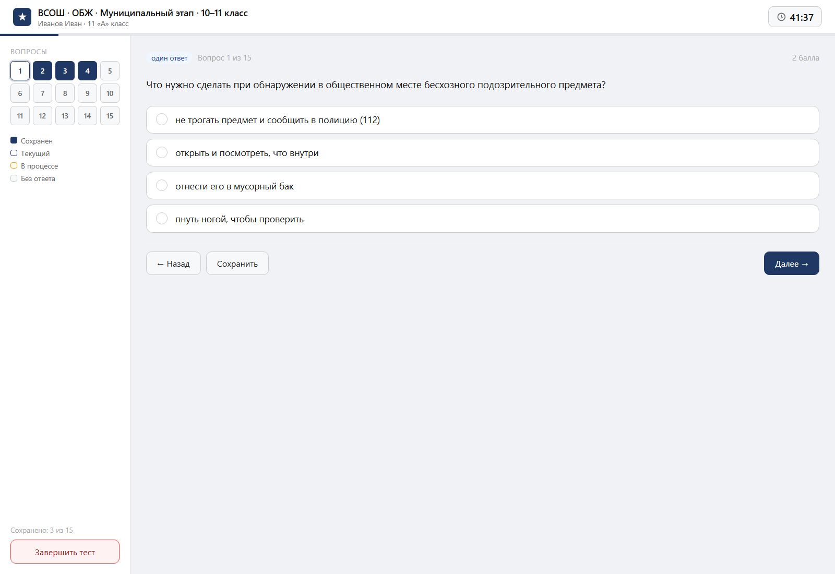Select answer "не трогать предмет и сообщить в полицию"

coord(482,120)
